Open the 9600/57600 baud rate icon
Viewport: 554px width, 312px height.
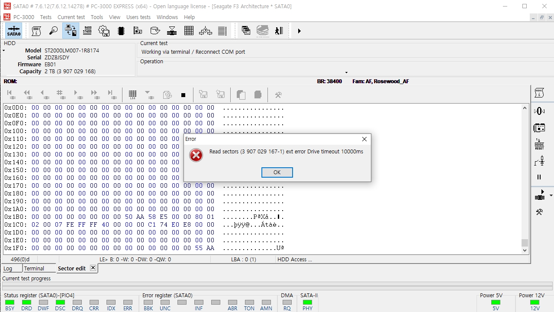coord(87,31)
